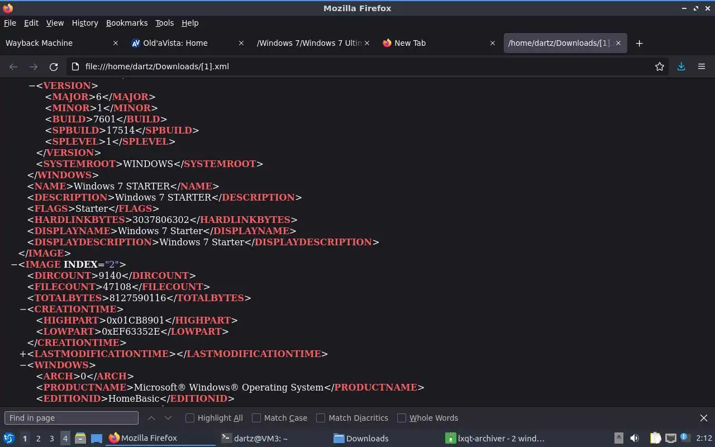715x447 pixels.
Task: Click the HIGHPART value 0x01CB8901
Action: [x=135, y=320]
